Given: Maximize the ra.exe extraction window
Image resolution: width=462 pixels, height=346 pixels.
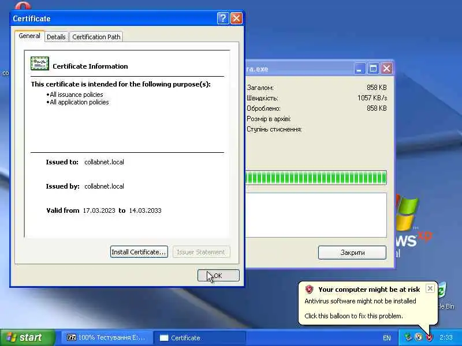Looking at the screenshot, I should [373, 69].
